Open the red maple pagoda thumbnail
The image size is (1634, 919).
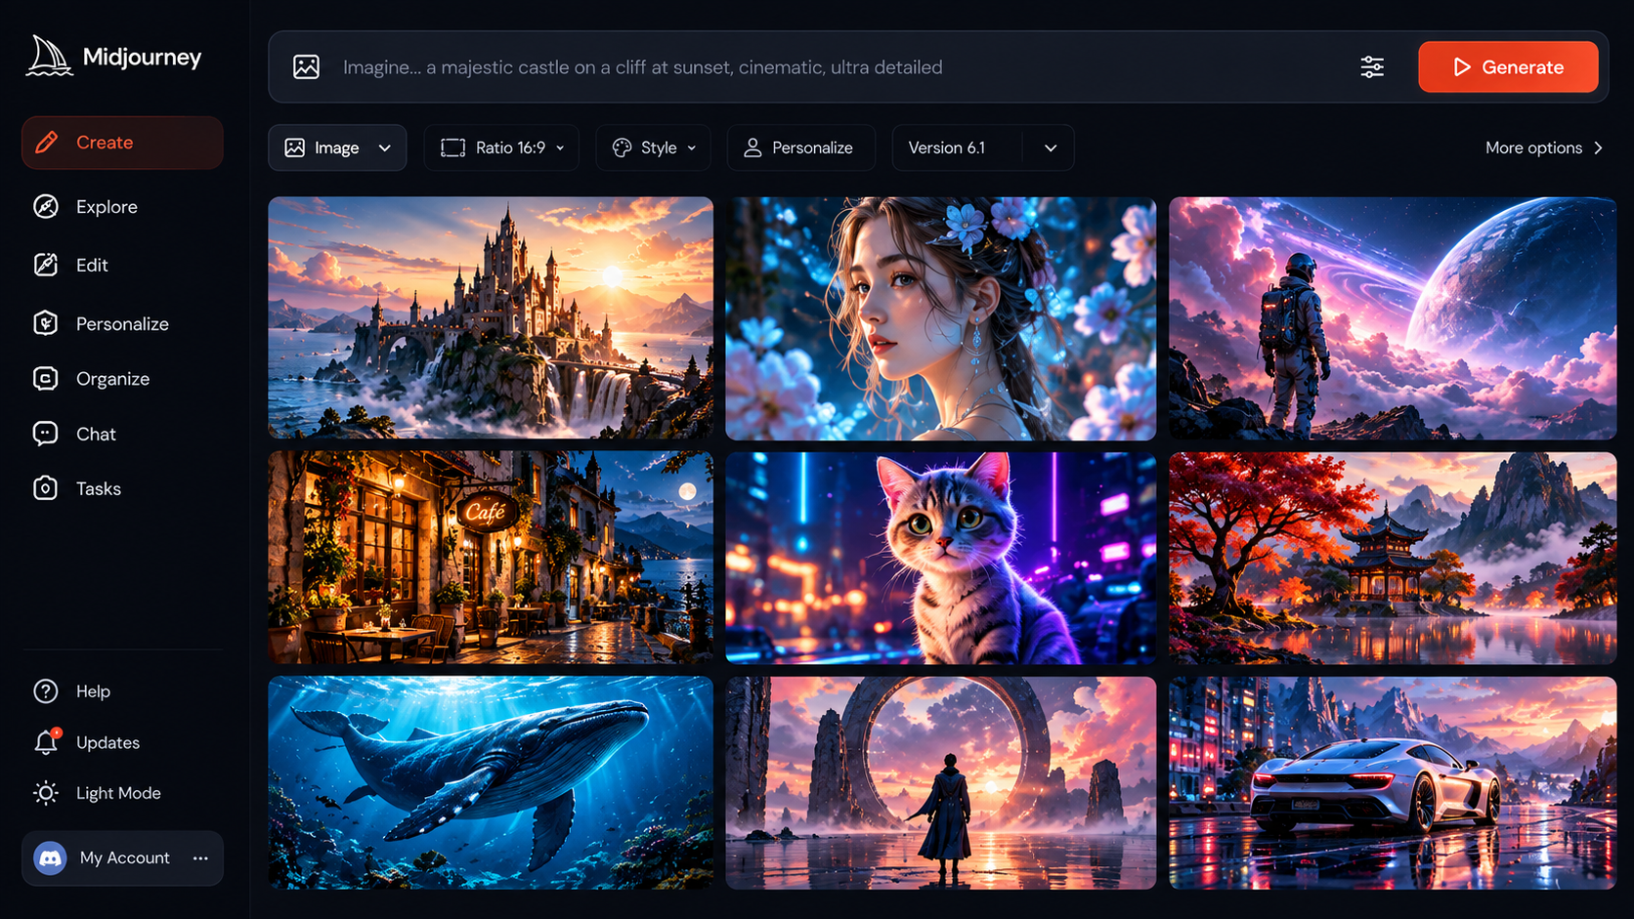point(1393,558)
